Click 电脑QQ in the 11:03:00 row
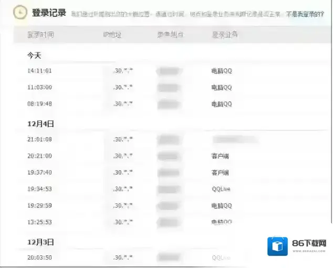 (222, 87)
